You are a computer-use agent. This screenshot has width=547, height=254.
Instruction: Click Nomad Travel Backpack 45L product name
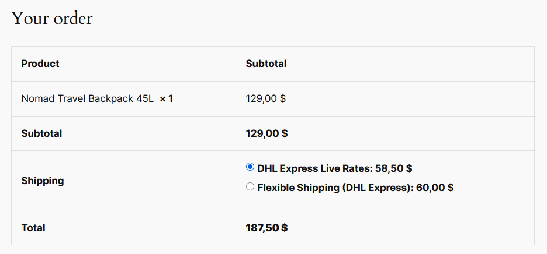pos(87,99)
